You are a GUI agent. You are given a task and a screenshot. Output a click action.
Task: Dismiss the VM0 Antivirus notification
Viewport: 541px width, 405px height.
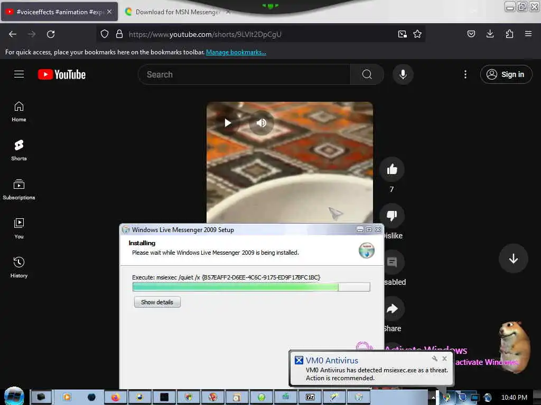(x=445, y=359)
